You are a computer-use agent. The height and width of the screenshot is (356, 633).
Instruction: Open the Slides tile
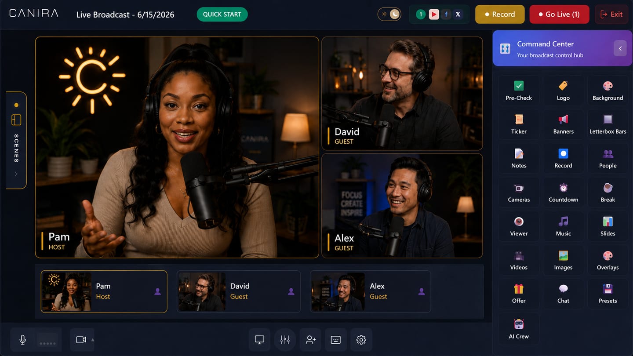(608, 225)
